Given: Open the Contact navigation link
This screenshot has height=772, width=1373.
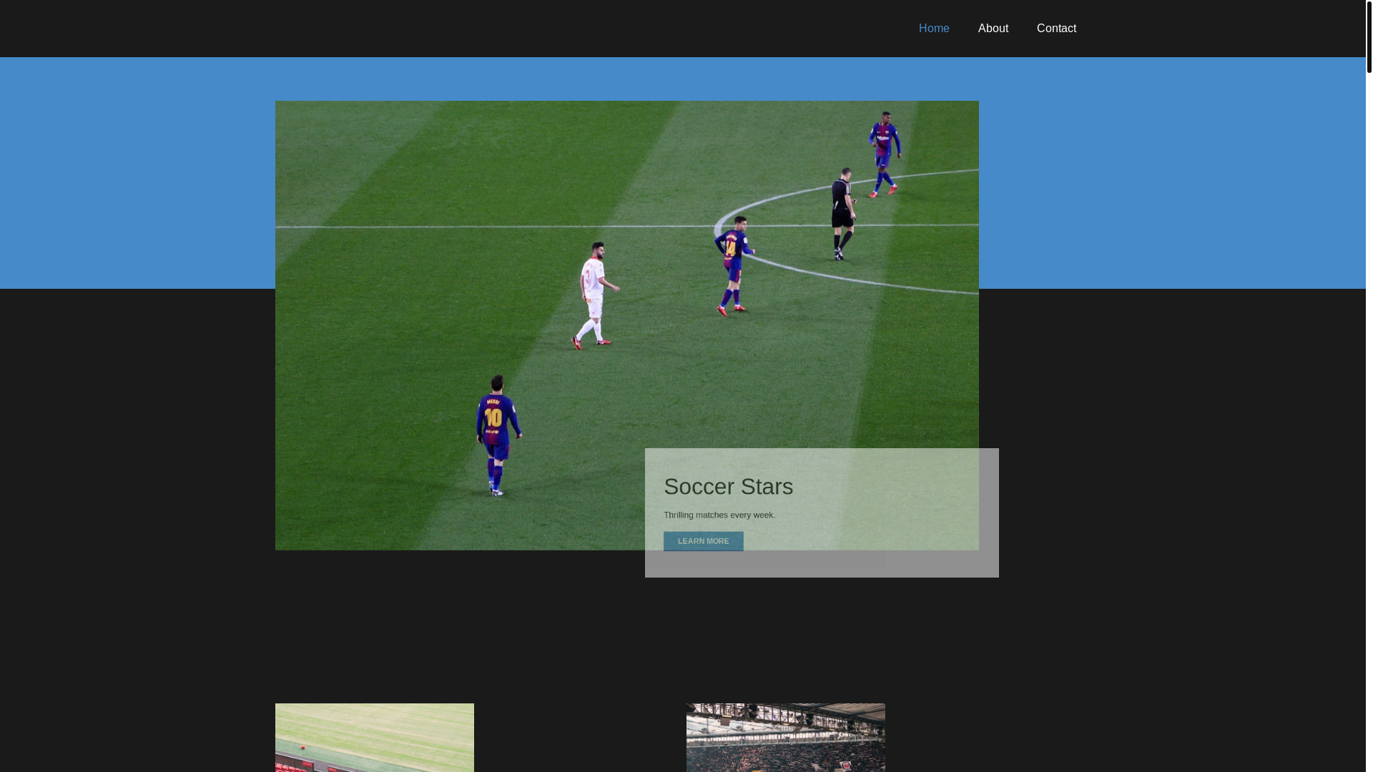Looking at the screenshot, I should coord(1056,29).
